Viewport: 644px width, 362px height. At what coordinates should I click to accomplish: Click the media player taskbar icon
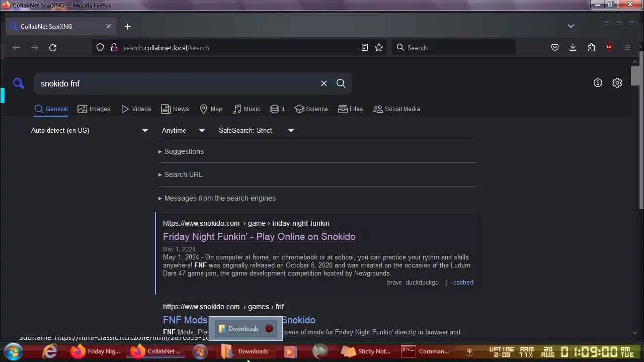(x=290, y=351)
